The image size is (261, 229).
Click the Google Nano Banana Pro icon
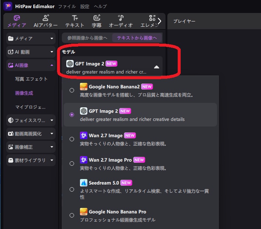pos(84,212)
